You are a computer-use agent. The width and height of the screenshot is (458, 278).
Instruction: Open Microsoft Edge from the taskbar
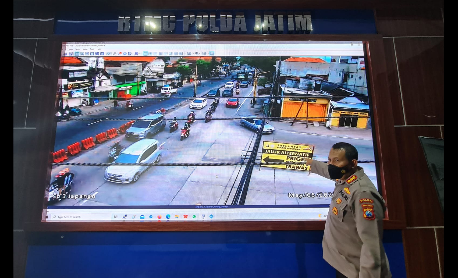(168, 217)
